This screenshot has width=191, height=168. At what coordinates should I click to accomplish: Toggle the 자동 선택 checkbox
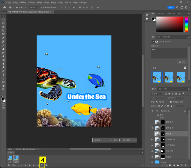pos(16,7)
